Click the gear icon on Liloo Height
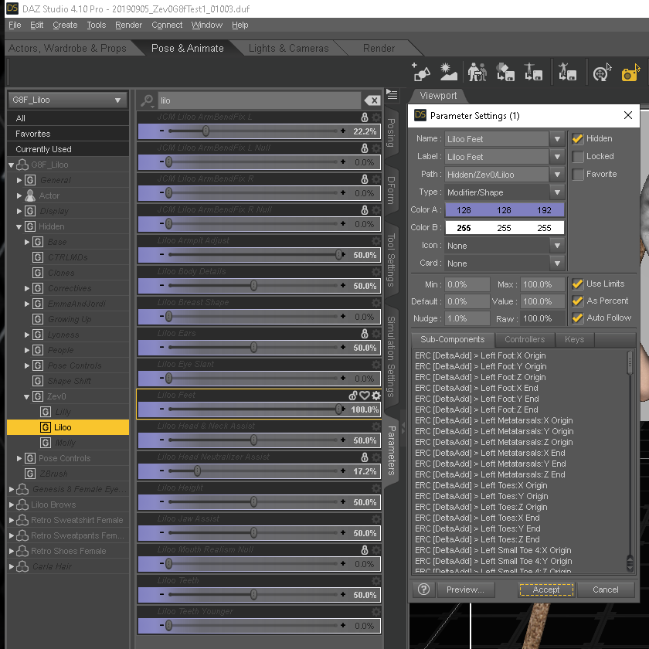Screen dimensions: 649x649 click(x=375, y=488)
